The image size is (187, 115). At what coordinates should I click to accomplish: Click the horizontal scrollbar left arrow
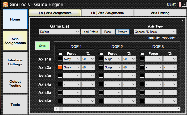[56, 108]
